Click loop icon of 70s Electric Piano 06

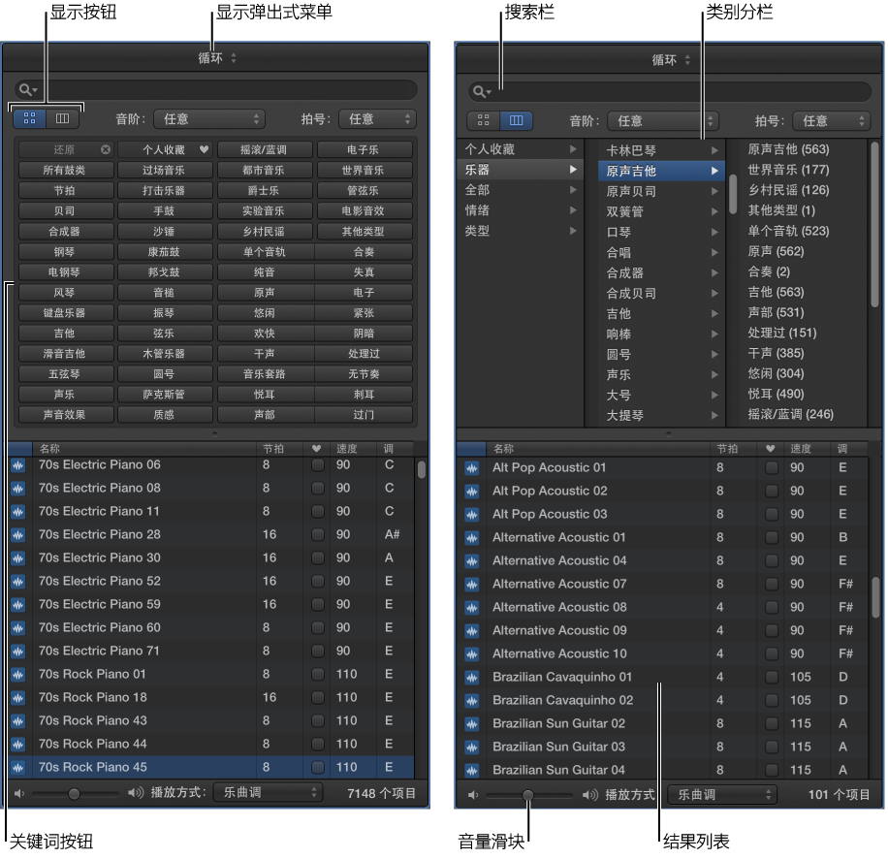18,465
